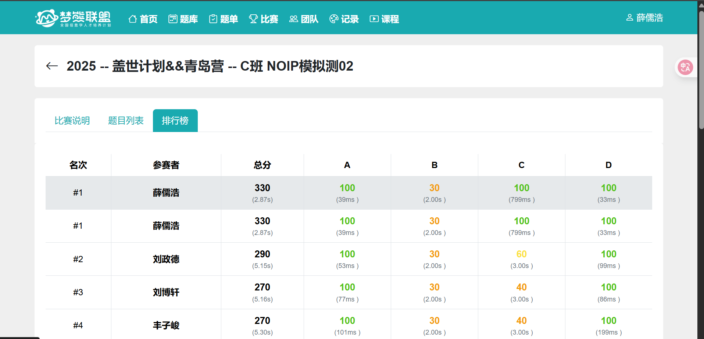Click the 总分 column header
The width and height of the screenshot is (704, 339).
pyautogui.click(x=262, y=165)
